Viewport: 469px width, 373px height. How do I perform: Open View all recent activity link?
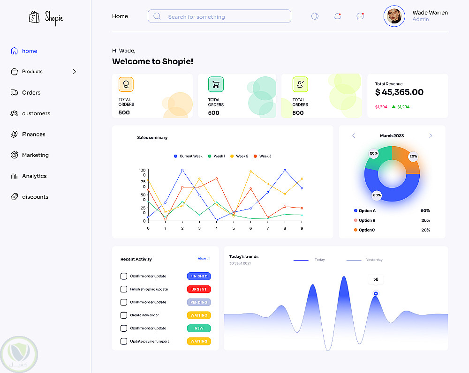(x=204, y=259)
